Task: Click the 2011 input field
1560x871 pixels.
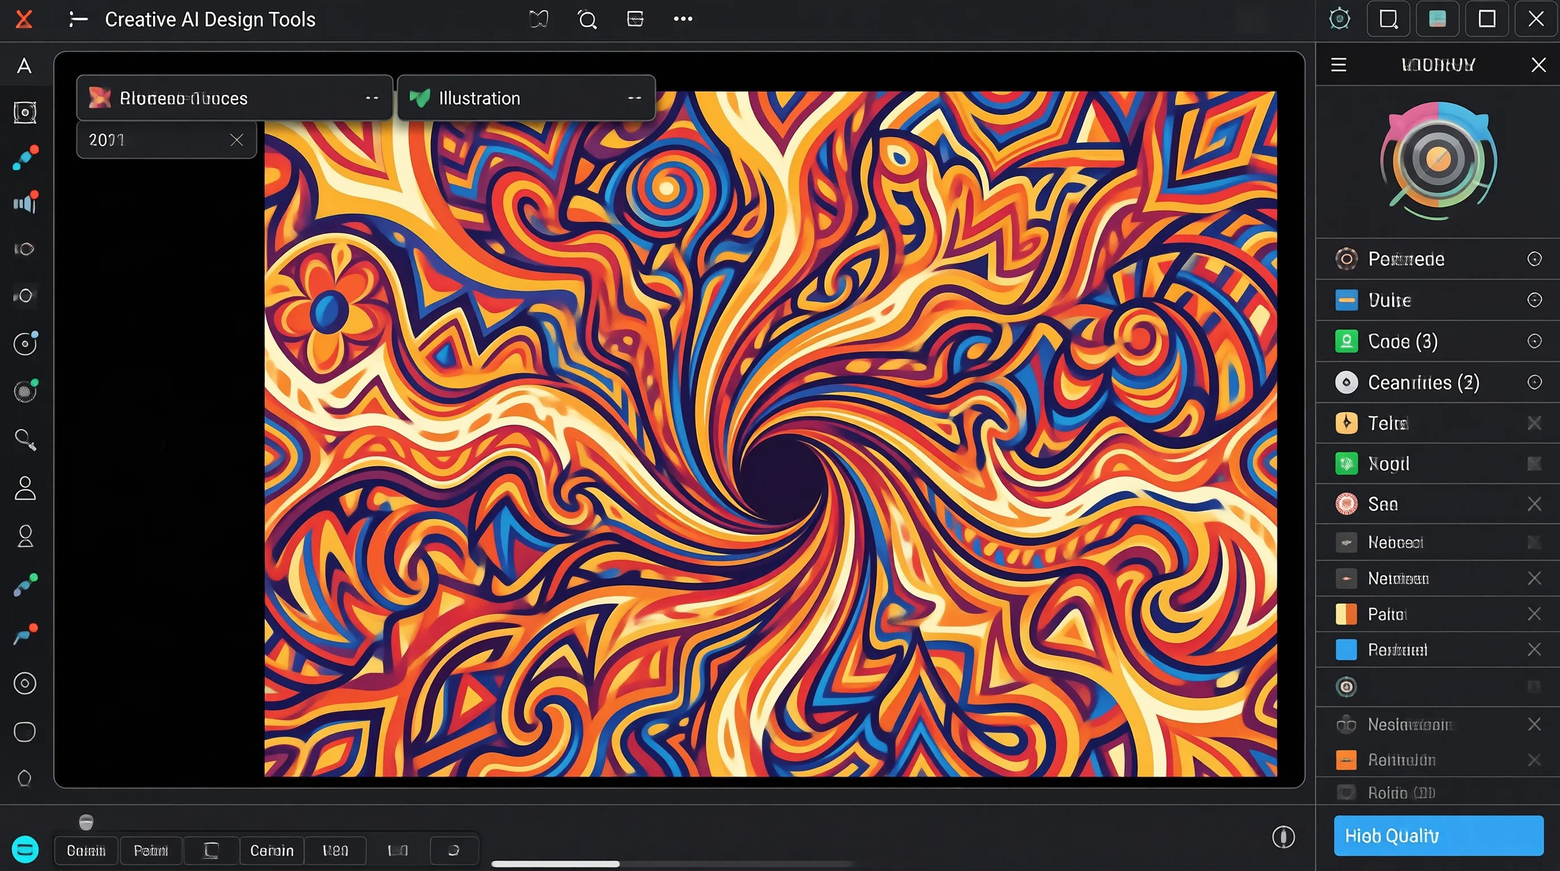Action: [x=166, y=140]
